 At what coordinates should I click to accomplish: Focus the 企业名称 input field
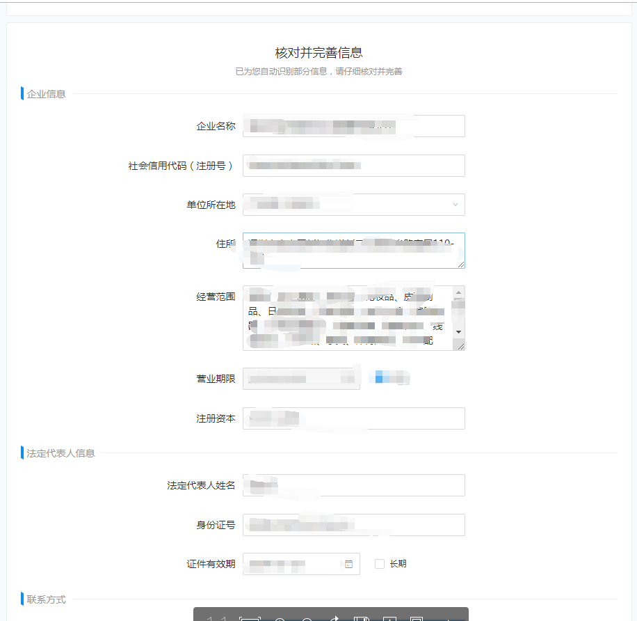pos(353,126)
